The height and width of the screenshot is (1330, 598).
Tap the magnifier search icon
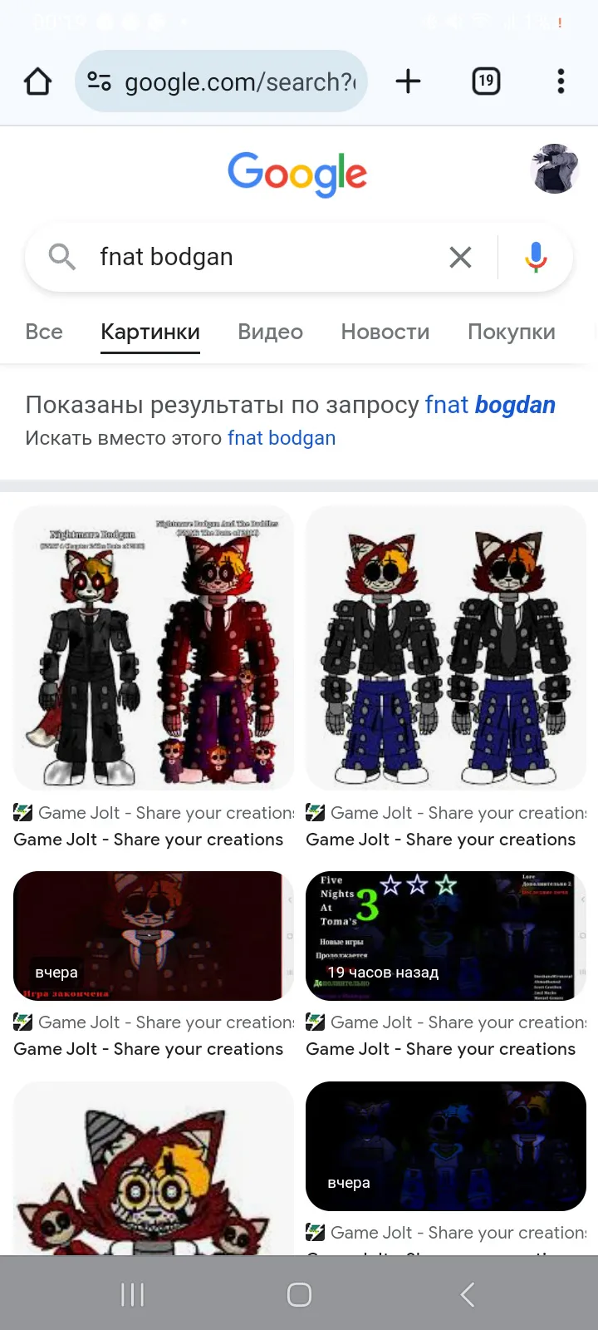coord(62,257)
